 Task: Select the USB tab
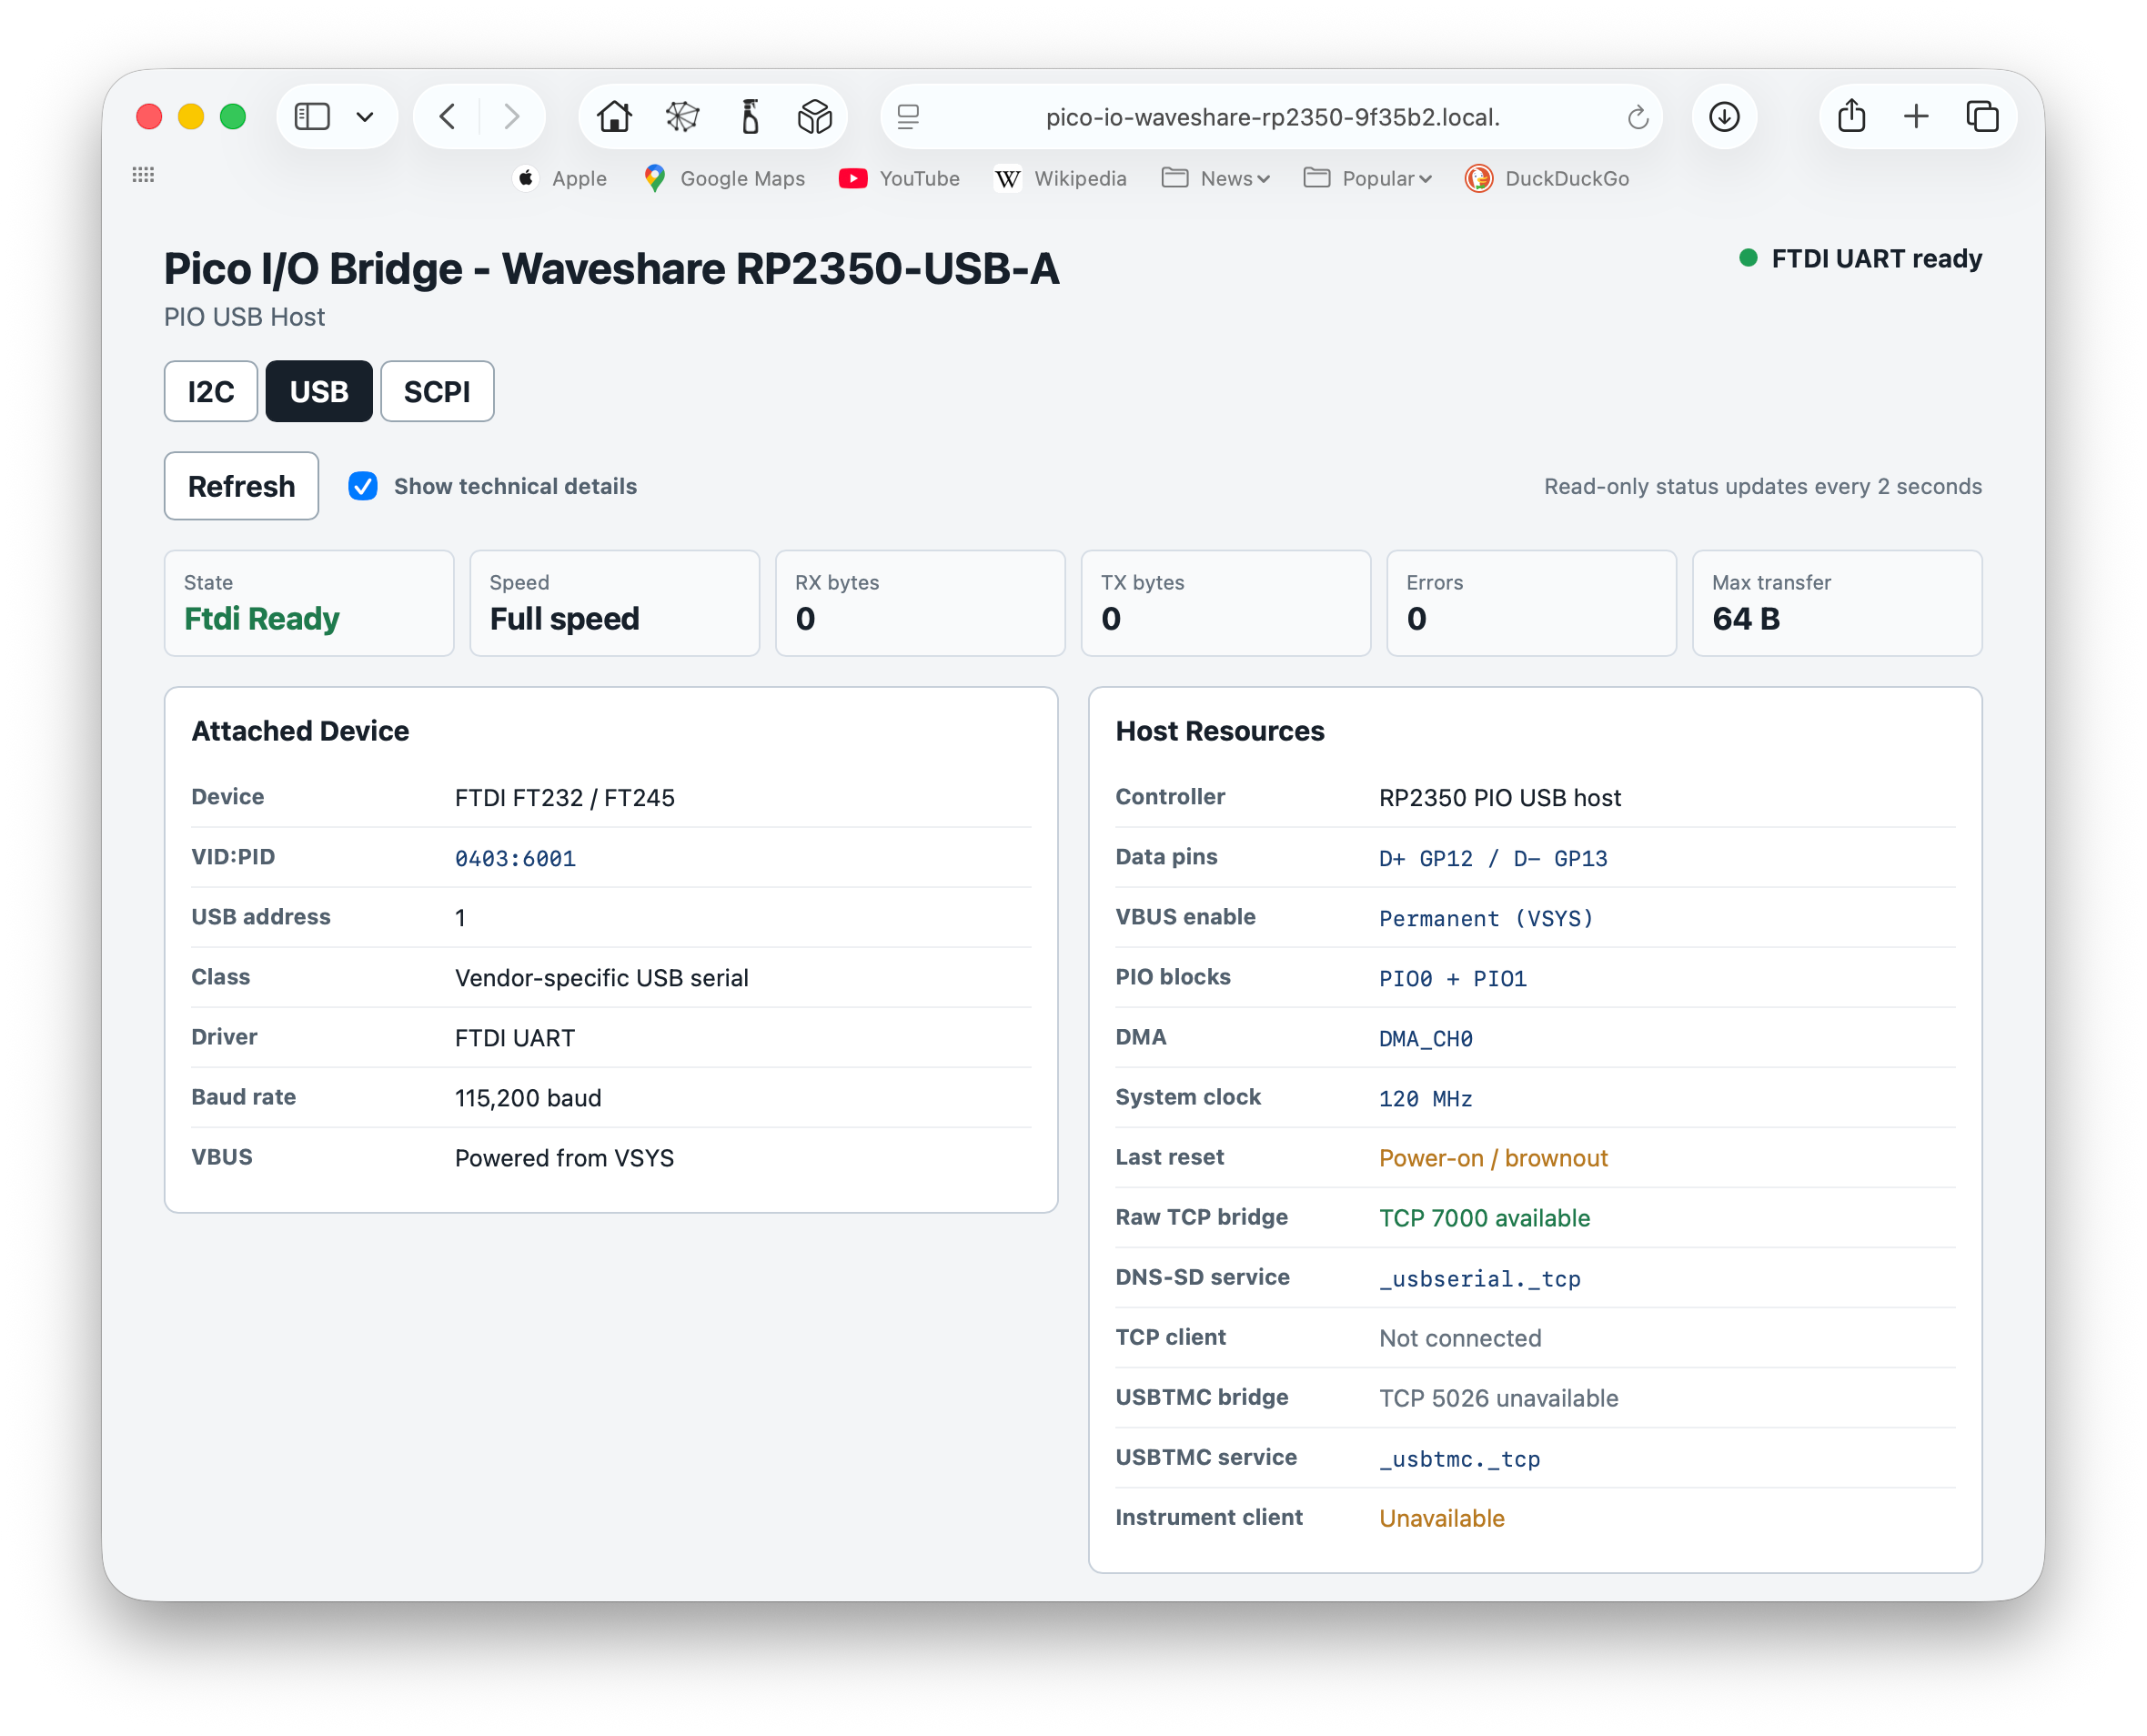(x=319, y=391)
